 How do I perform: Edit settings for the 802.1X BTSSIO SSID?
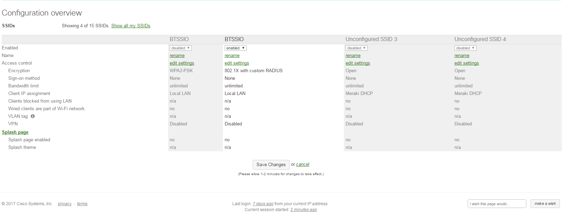point(237,63)
